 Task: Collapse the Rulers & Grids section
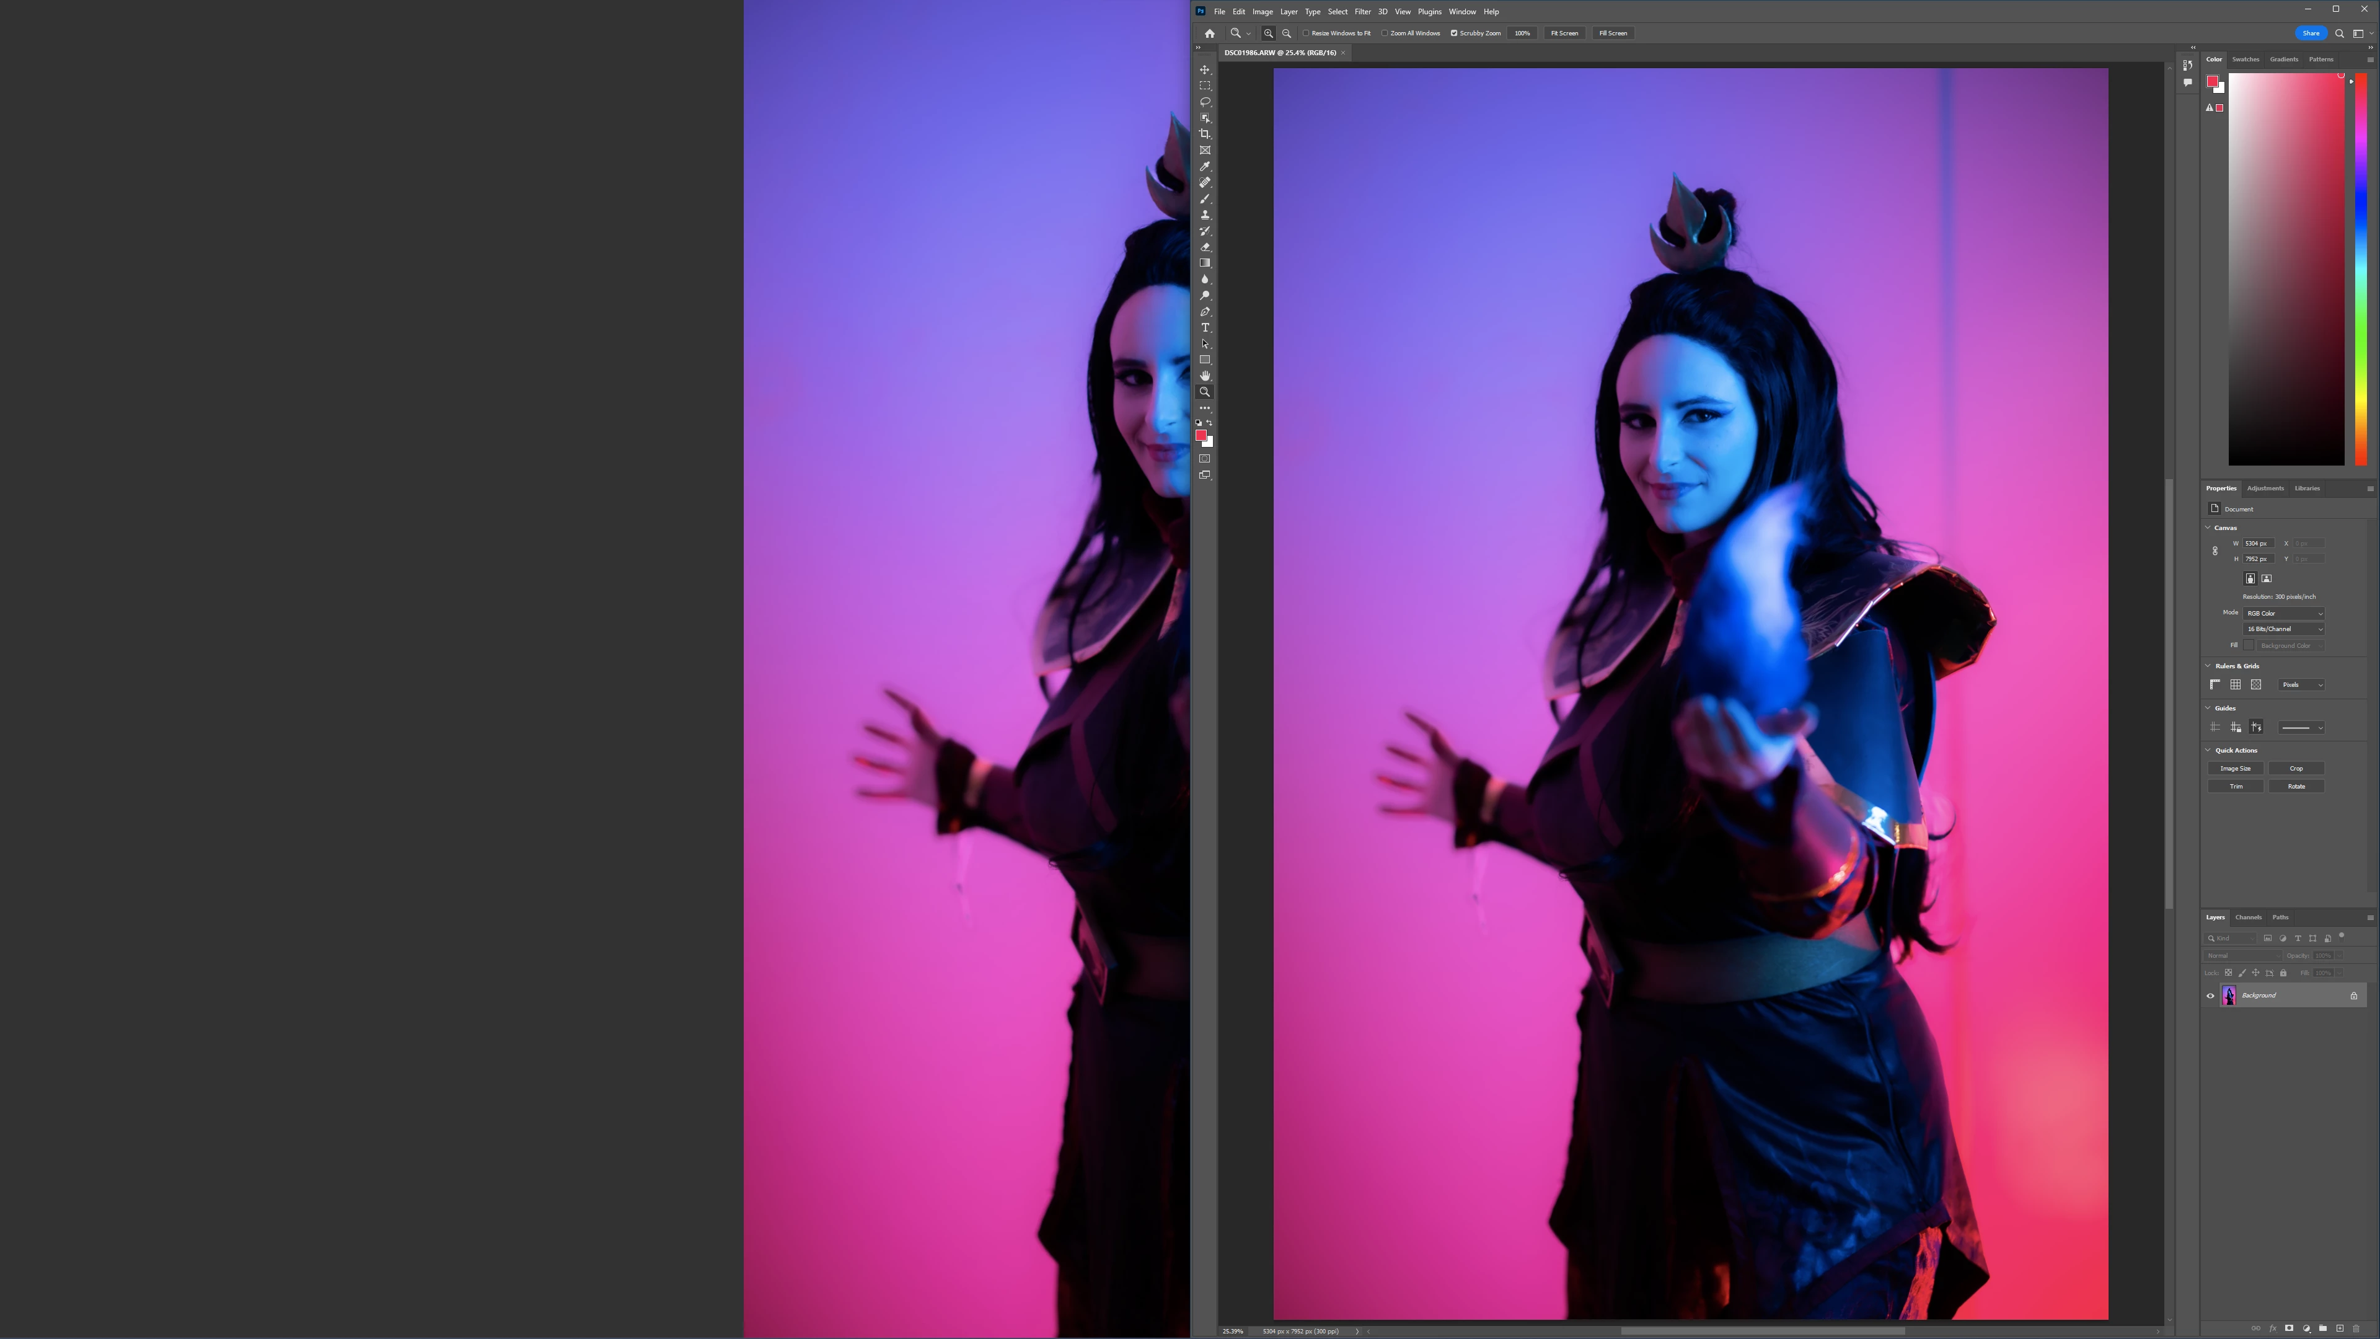[2208, 666]
